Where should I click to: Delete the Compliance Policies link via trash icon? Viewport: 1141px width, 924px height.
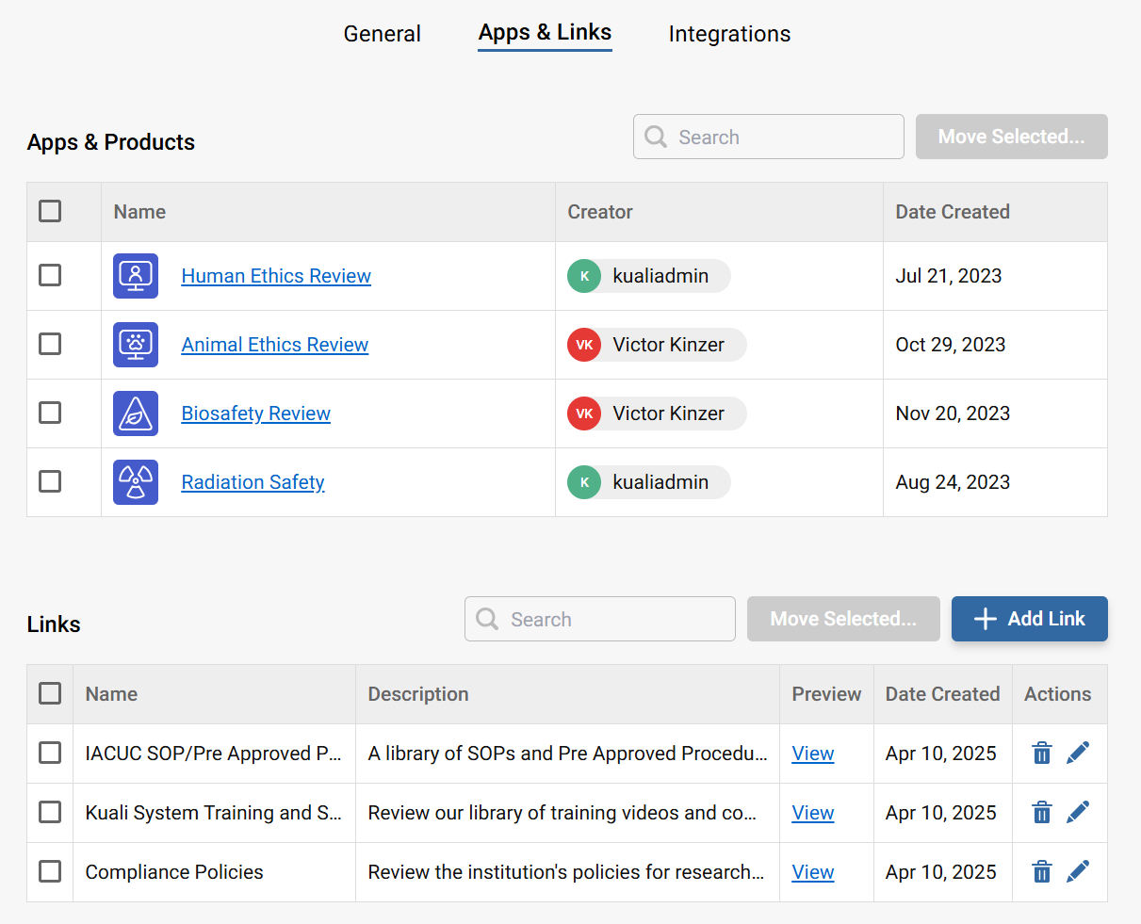1041,871
